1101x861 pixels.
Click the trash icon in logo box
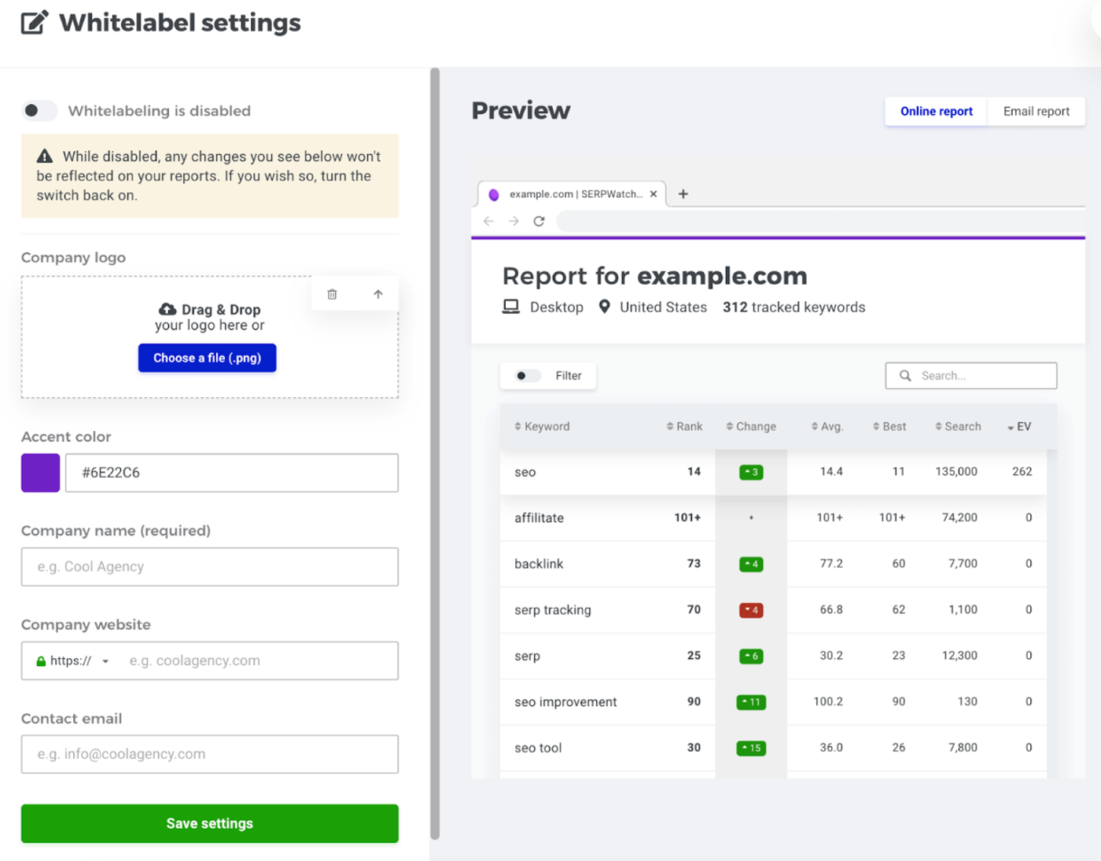click(x=332, y=294)
